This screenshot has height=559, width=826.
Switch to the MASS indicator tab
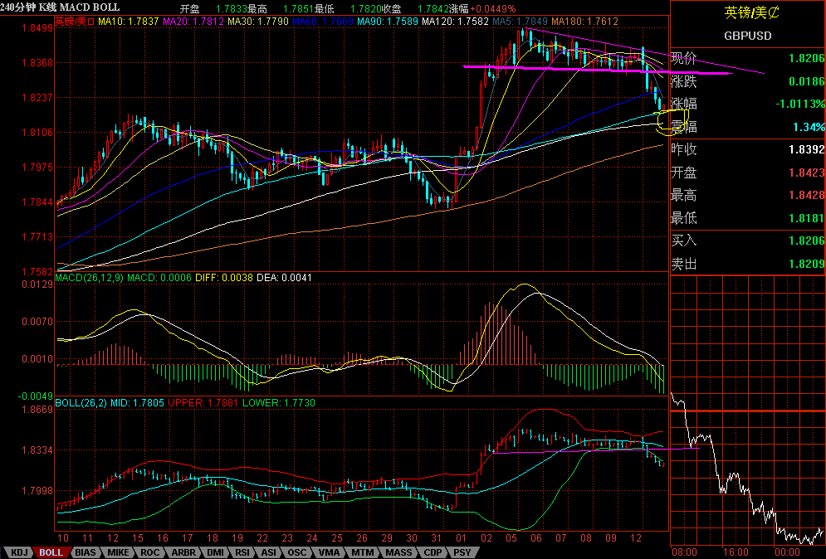pos(398,552)
